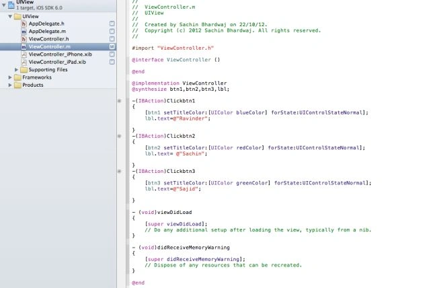Click the ViewController.m source file icon
Image resolution: width=437 pixels, height=288 pixels.
[x=24, y=47]
